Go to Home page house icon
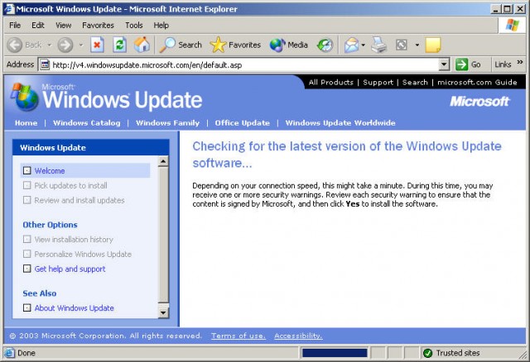Viewport: 530px width, 362px height. (142, 45)
